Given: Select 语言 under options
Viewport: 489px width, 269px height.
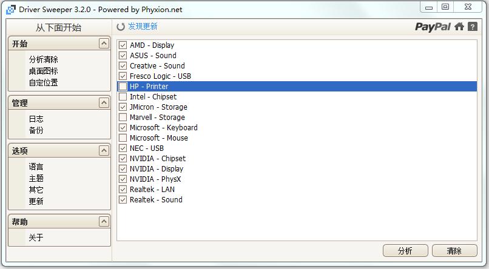Looking at the screenshot, I should [x=36, y=167].
